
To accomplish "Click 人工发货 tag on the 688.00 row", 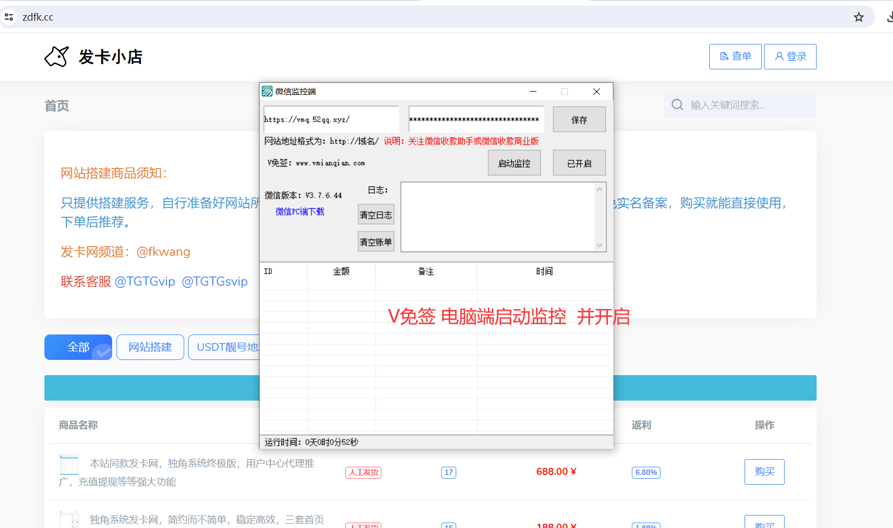I will click(x=363, y=472).
